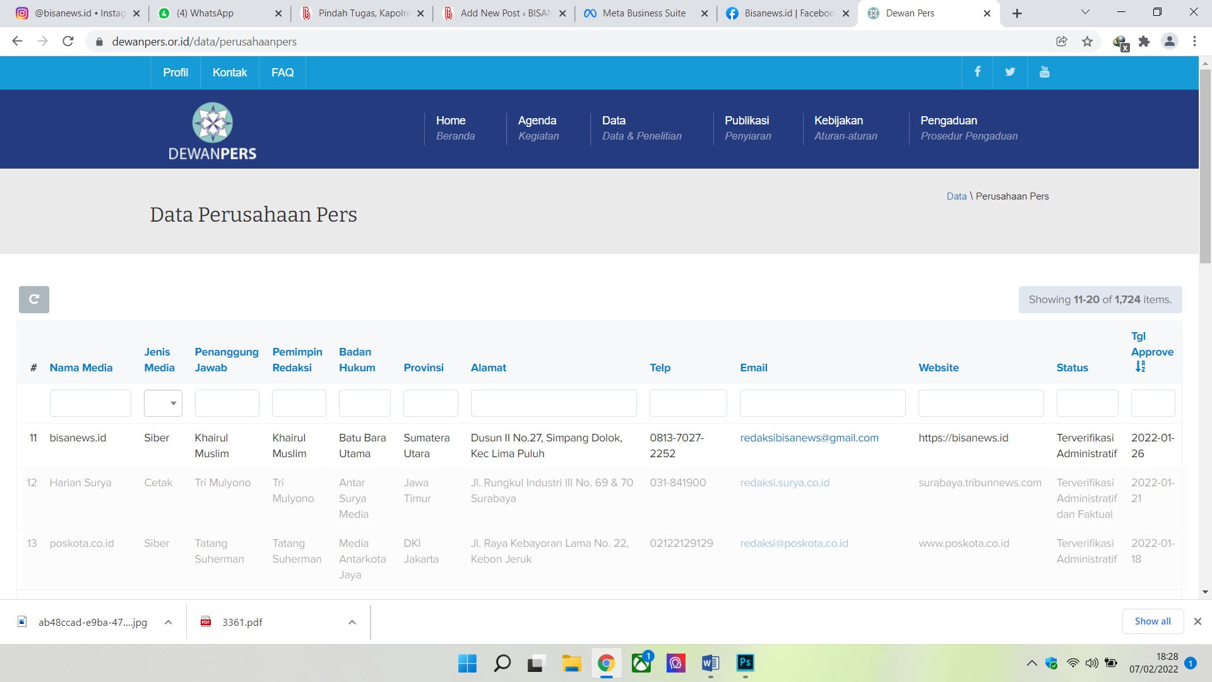This screenshot has height=682, width=1212.
Task: Click the Facebook icon in top bar
Action: (977, 72)
